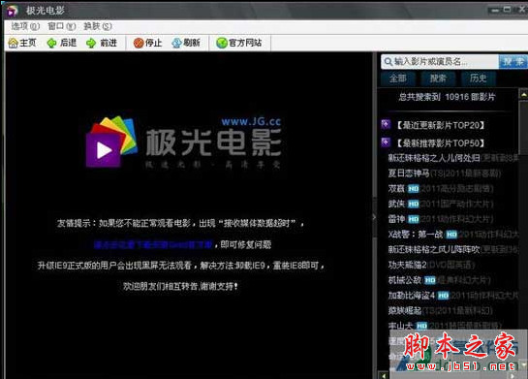Select movie 加勒比海盗4
Image resolution: width=528 pixels, height=379 pixels.
tap(412, 296)
